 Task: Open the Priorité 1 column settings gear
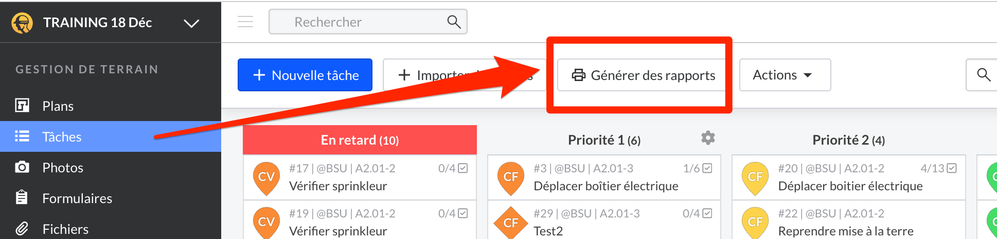click(x=708, y=138)
